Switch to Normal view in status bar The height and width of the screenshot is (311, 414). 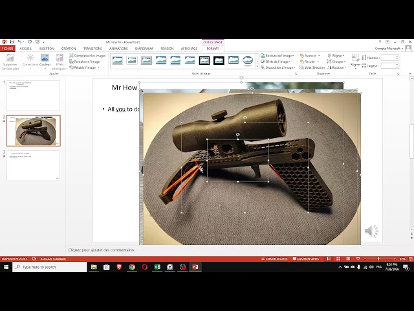tap(329, 259)
